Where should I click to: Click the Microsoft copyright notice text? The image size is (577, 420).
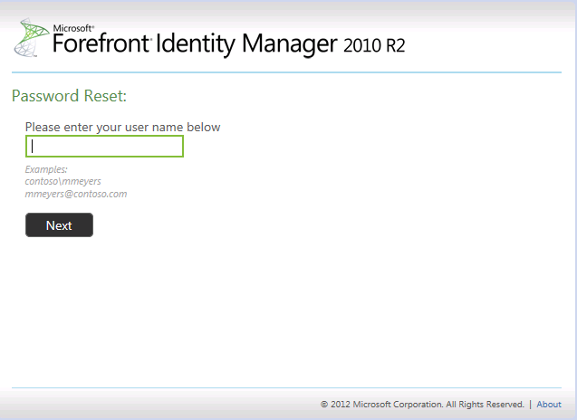click(422, 405)
